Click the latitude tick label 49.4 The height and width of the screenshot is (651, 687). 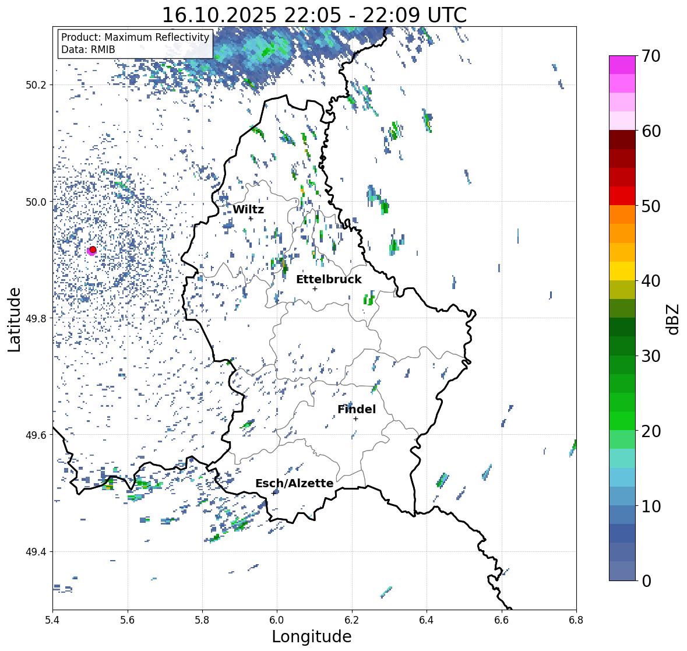(36, 552)
